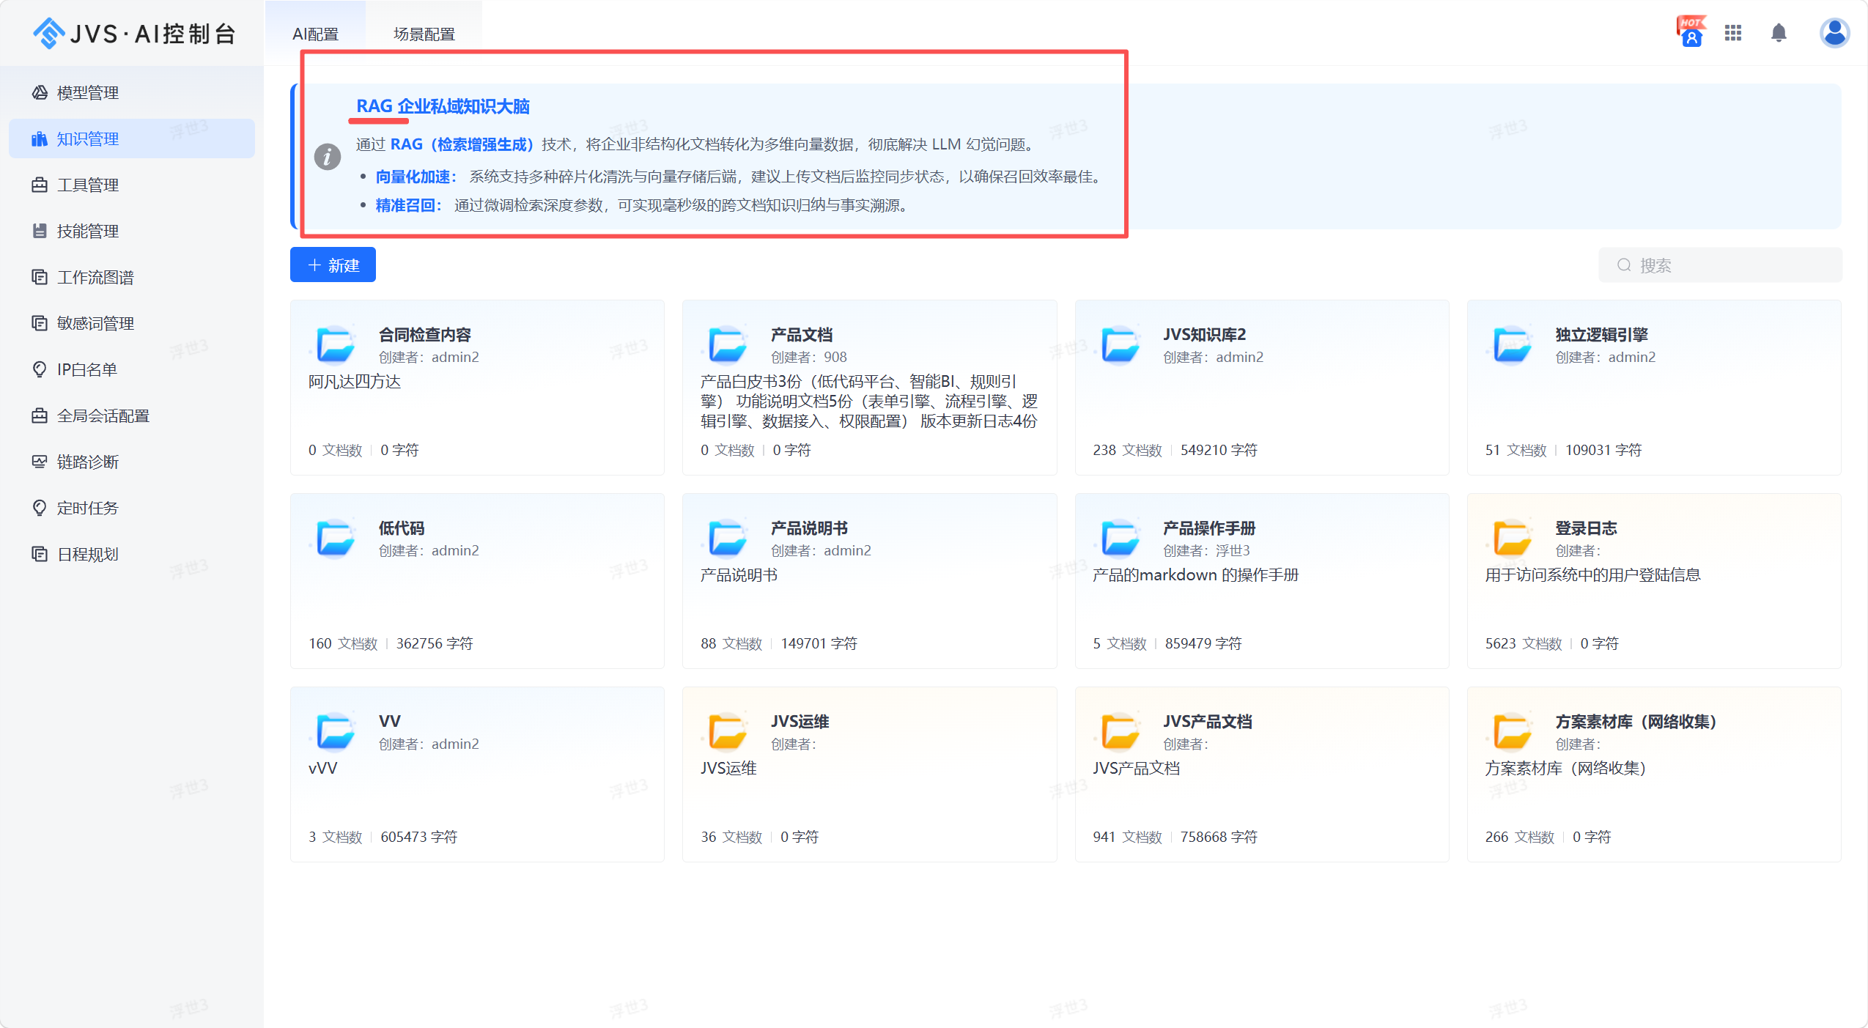Click the magnifier icon in search box
Screen dimensions: 1868x1028
click(x=1624, y=265)
